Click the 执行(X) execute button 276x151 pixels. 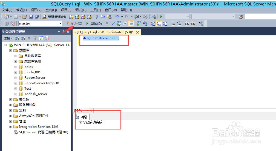(74, 23)
